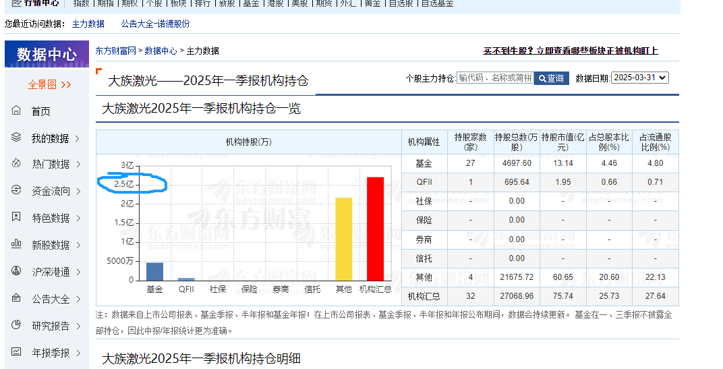Open 首页 in the sidebar
723x369 pixels.
pyautogui.click(x=40, y=111)
